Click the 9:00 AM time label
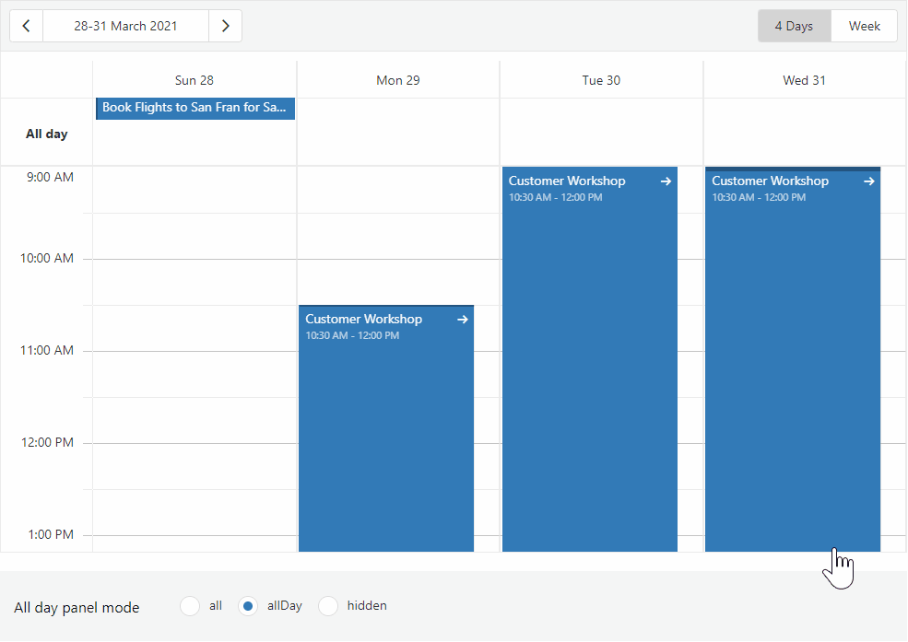908x642 pixels. [47, 177]
